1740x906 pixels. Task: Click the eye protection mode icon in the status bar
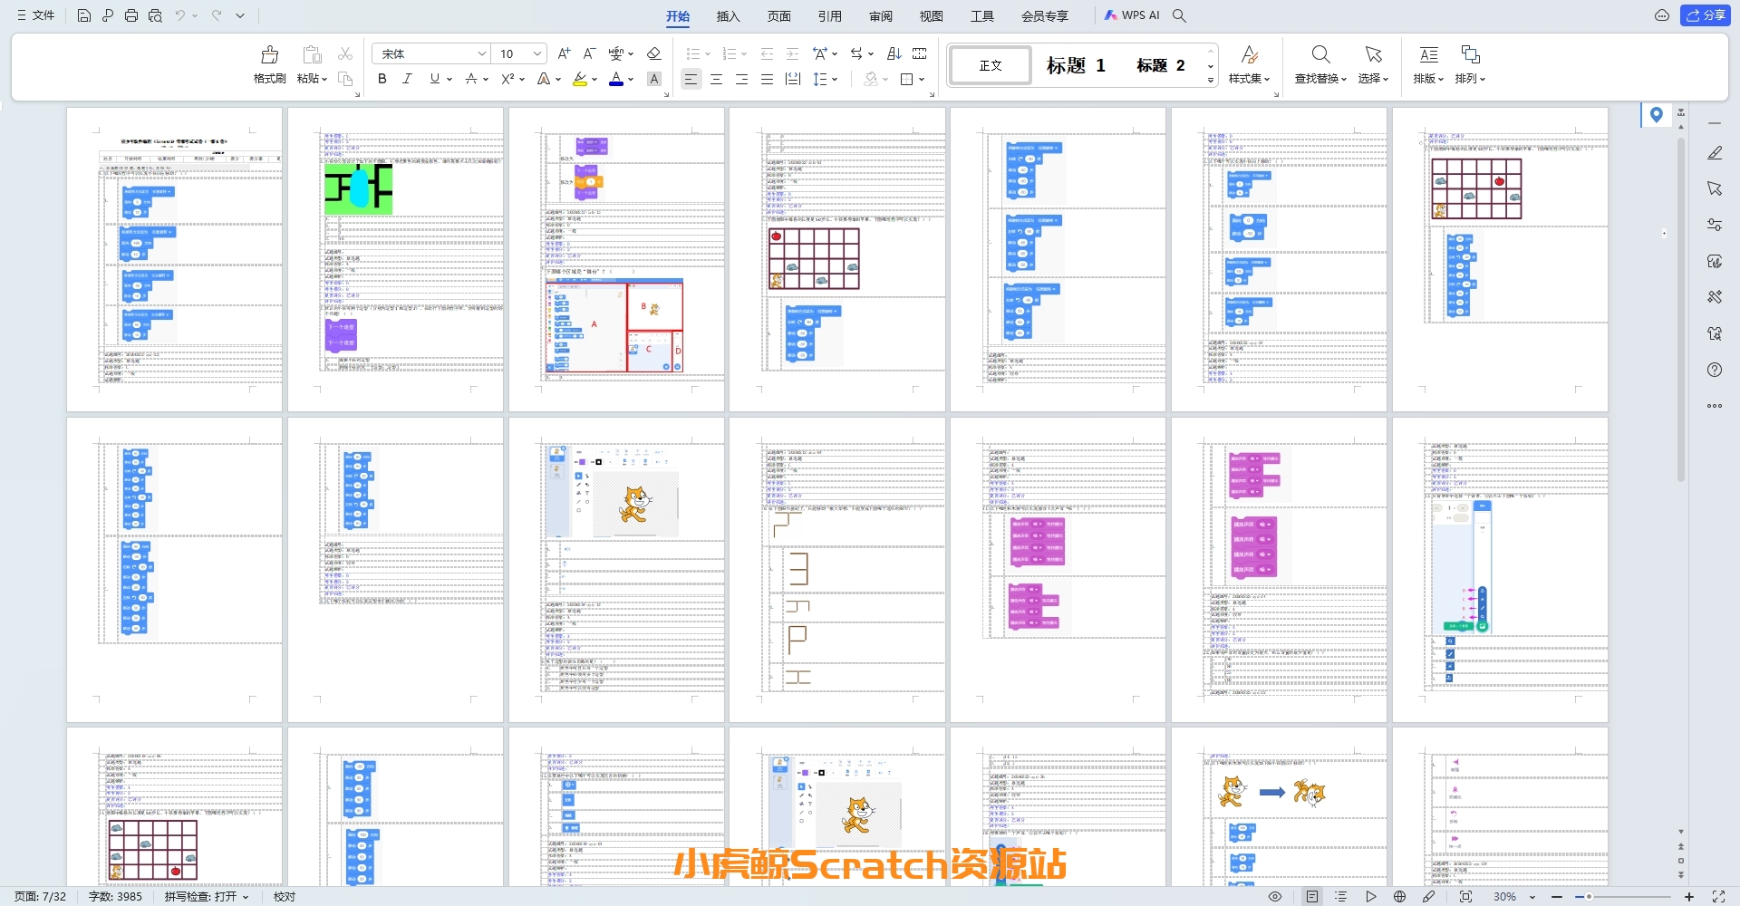click(x=1275, y=896)
